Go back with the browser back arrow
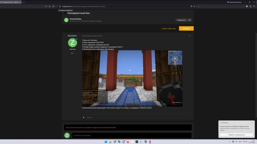The width and height of the screenshot is (257, 144). point(46,6)
